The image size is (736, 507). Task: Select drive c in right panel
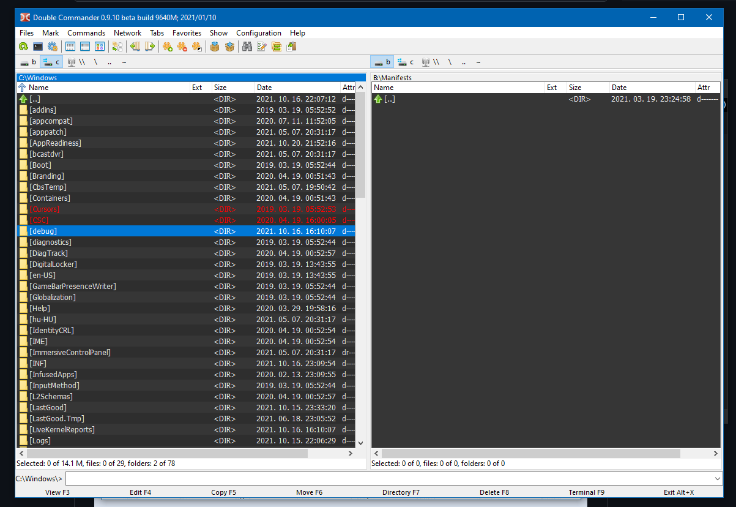click(405, 62)
